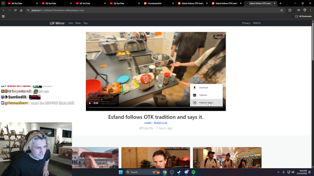The width and height of the screenshot is (314, 176).
Task: Open the All Bookmarks folder
Action: pyautogui.click(x=303, y=16)
